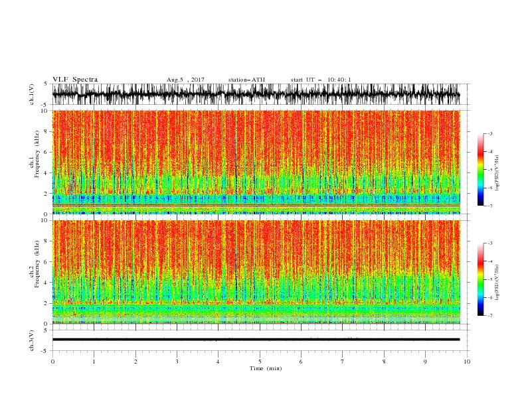Click the time axis tick label "7"
This screenshot has width=526, height=406.
(343, 362)
